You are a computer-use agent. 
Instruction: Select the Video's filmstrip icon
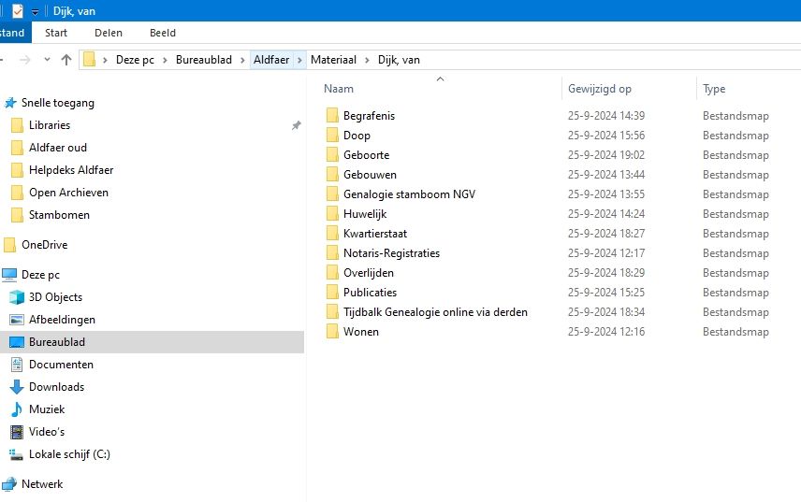point(17,432)
